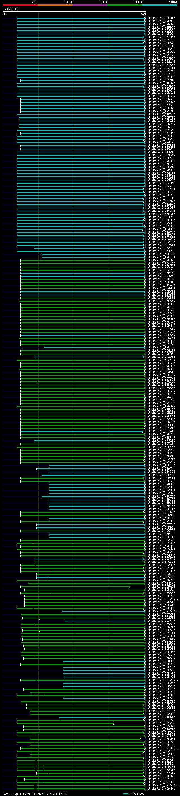Viewport: 180px width, 796px height.
Task: Click the orange ~40% identity legend segment
Action: pos(55,5)
